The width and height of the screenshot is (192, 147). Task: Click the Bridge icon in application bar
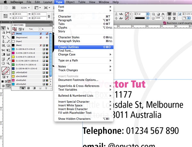(x=14, y=8)
